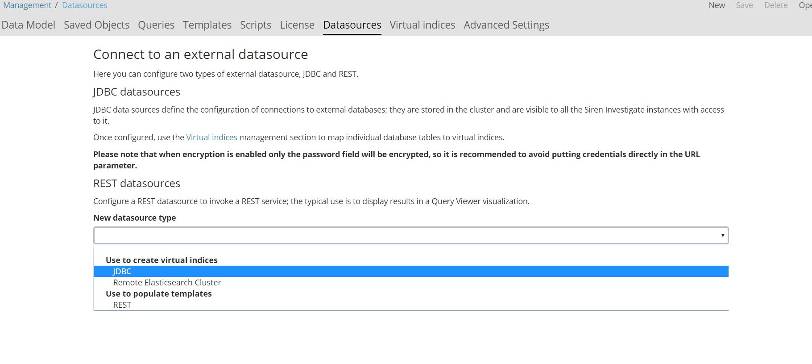Click the Save button
The width and height of the screenshot is (812, 364).
[x=744, y=5]
